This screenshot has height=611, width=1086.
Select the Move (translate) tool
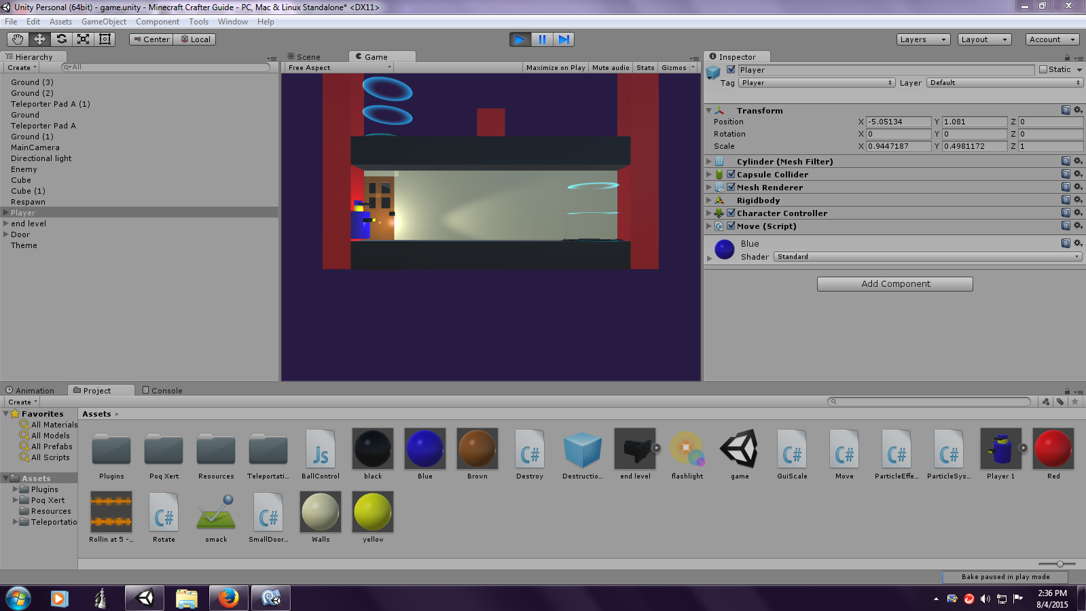(x=39, y=39)
